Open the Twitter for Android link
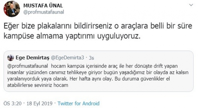 (79, 103)
